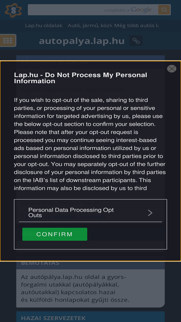This screenshot has width=181, height=322.
Task: Click the green CONFIRM button
Action: tap(55, 234)
